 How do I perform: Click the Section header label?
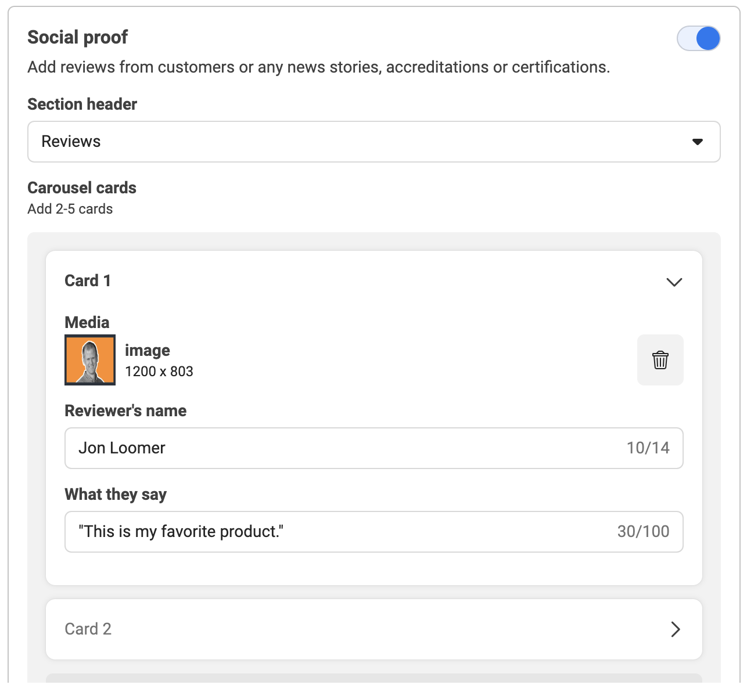click(x=82, y=104)
